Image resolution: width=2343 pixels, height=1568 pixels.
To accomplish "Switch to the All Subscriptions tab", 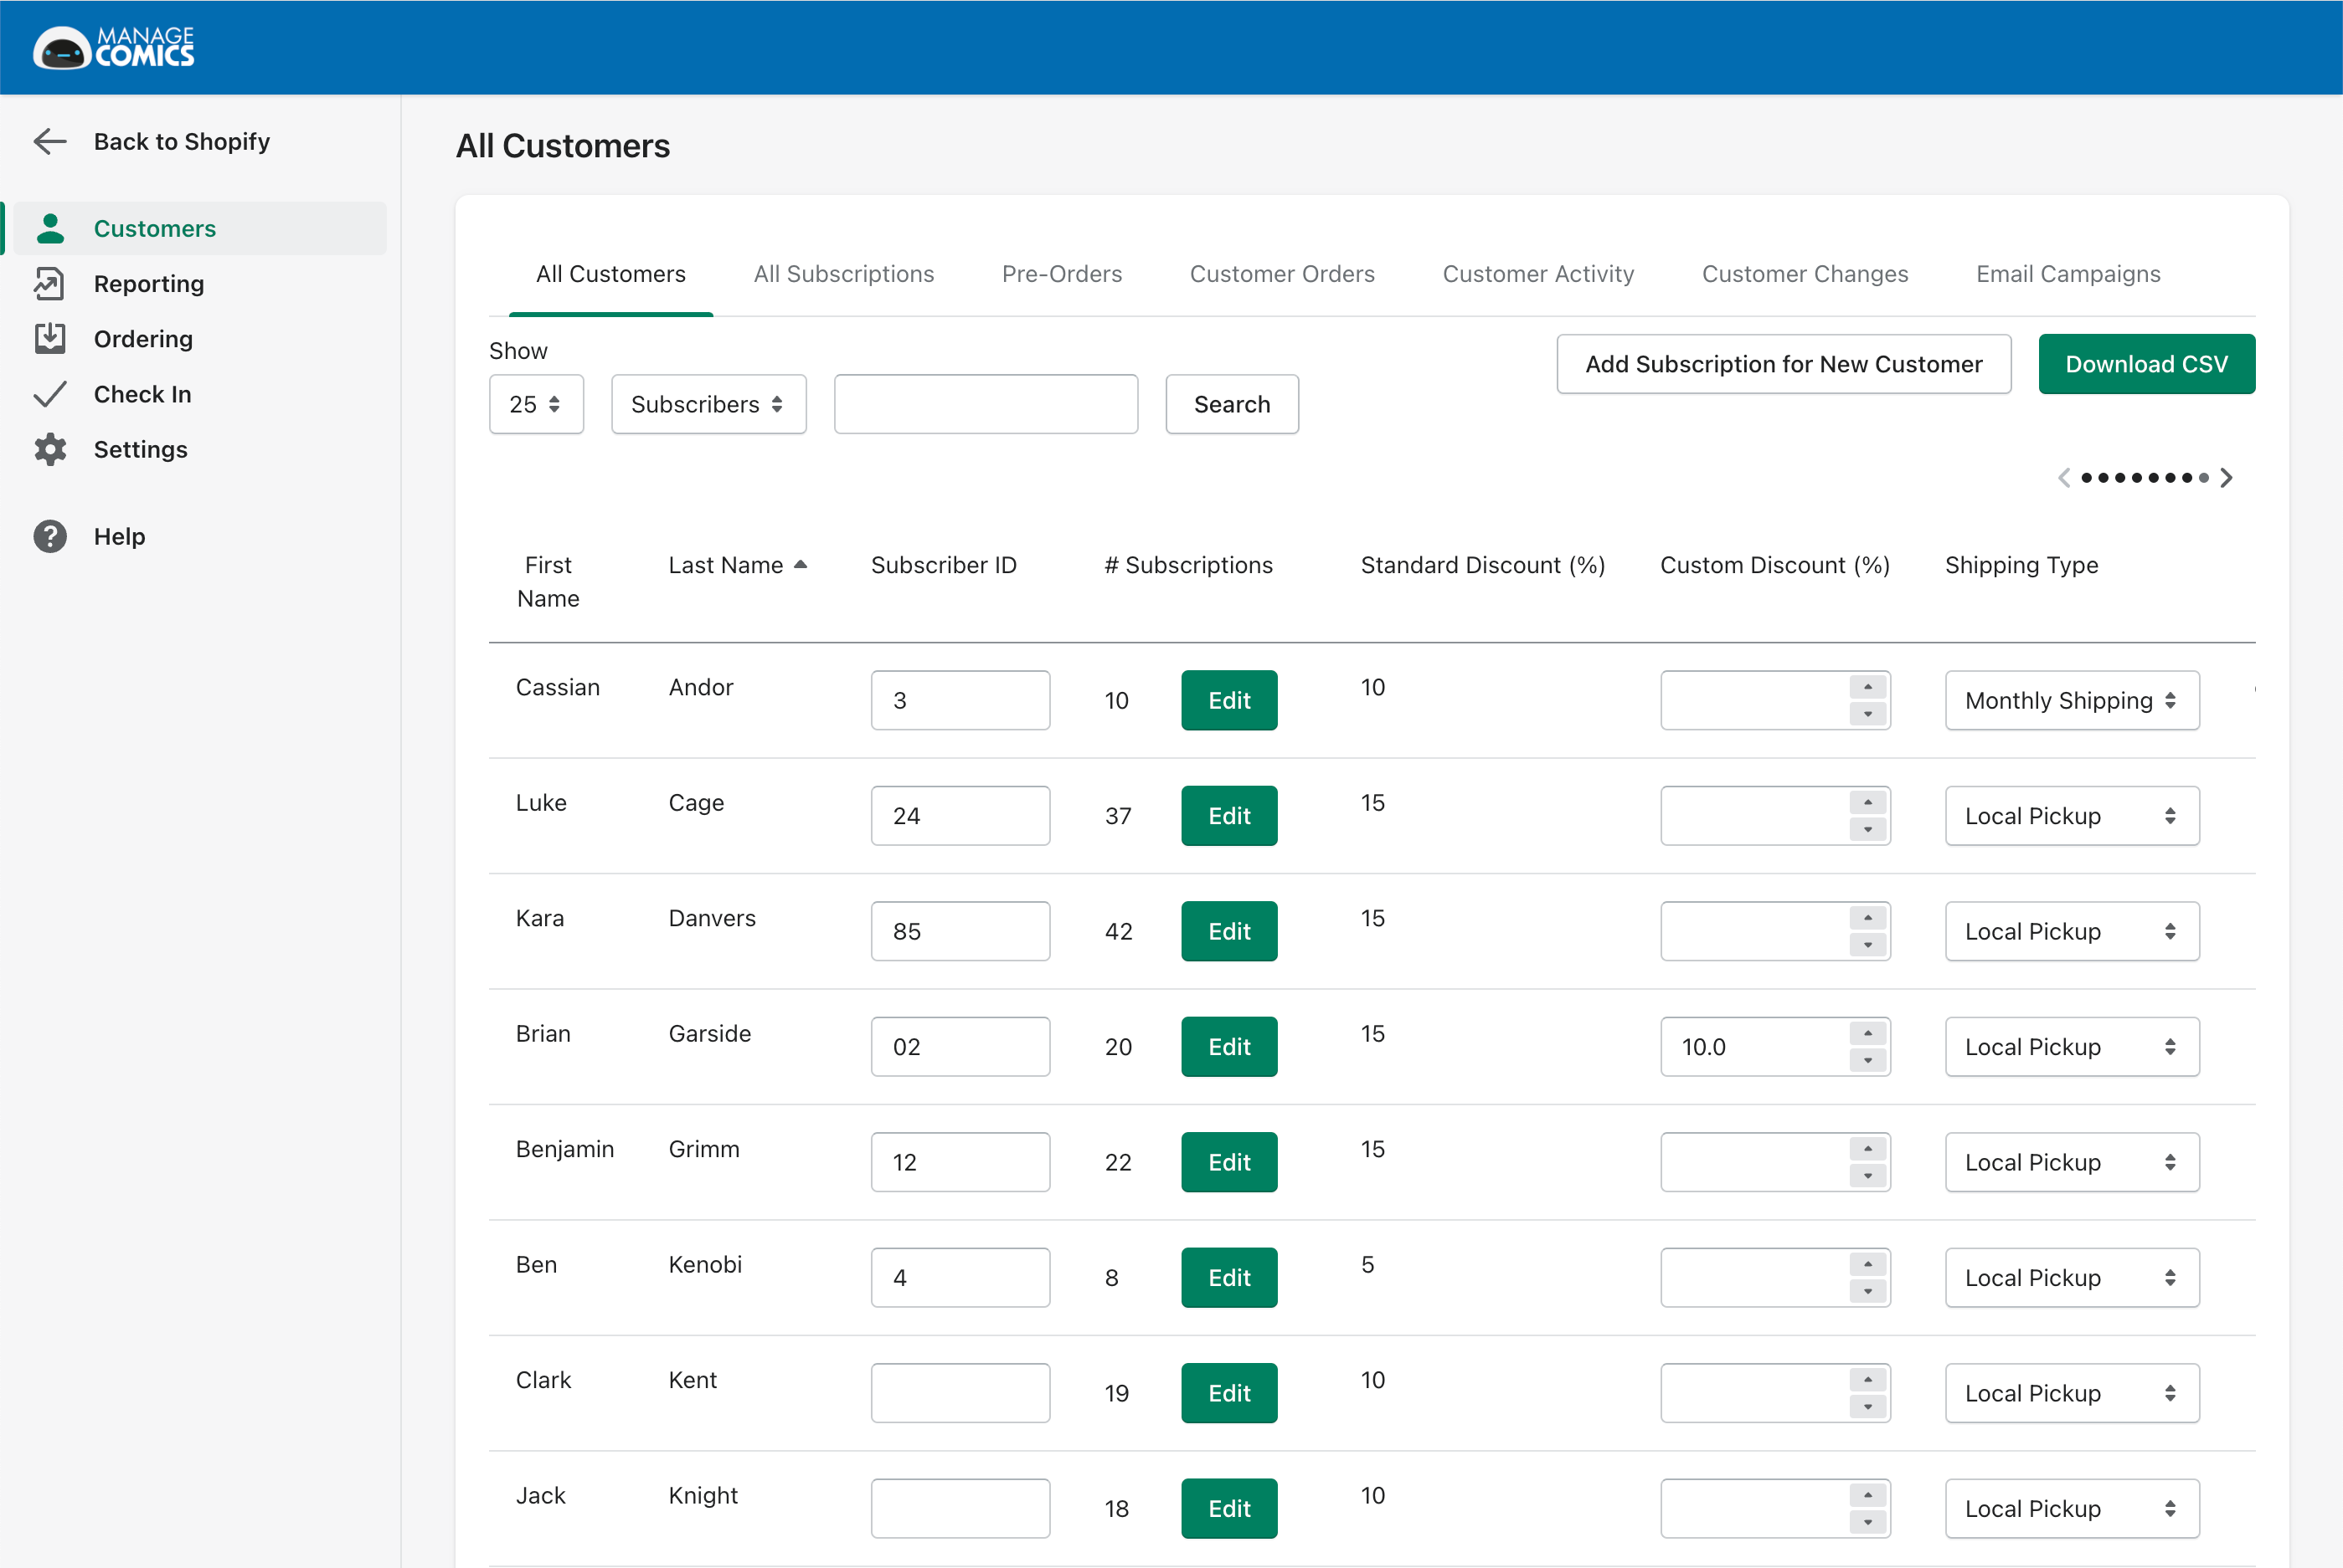I will [842, 274].
